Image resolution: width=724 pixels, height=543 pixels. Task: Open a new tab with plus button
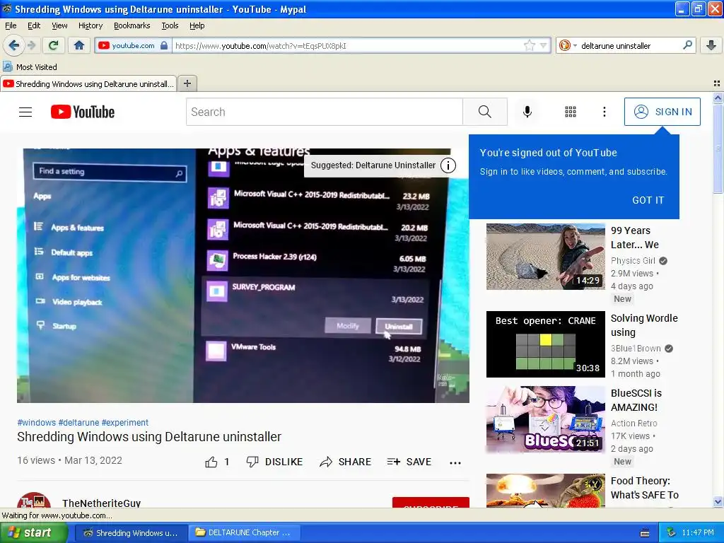click(x=187, y=83)
